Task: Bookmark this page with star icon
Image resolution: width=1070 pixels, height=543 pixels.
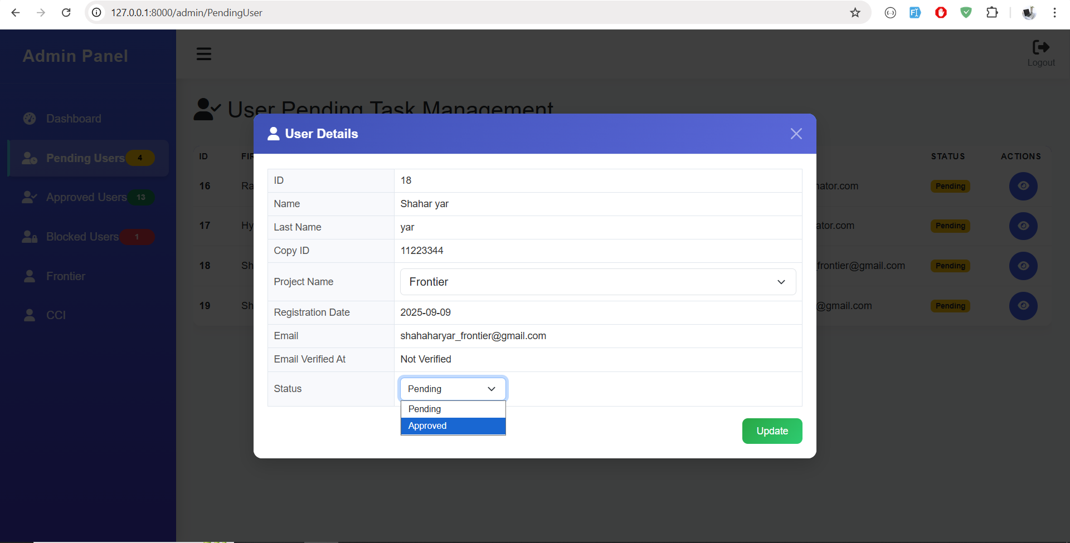Action: coord(855,13)
